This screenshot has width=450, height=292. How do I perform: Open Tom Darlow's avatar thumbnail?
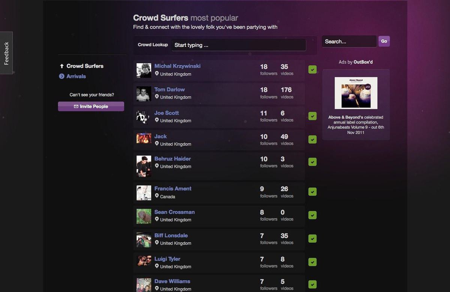144,94
